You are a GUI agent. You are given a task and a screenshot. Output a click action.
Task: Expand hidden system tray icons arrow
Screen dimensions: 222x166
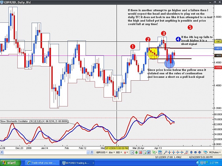point(198,163)
